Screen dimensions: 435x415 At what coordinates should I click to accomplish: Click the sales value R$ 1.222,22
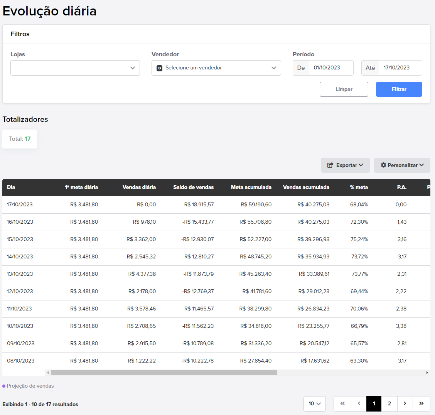pyautogui.click(x=142, y=361)
